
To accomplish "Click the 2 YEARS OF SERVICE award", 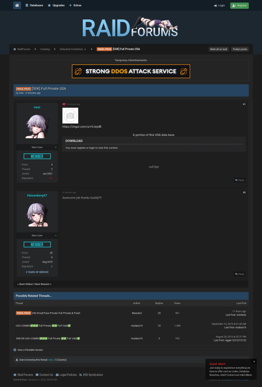I will (x=37, y=272).
